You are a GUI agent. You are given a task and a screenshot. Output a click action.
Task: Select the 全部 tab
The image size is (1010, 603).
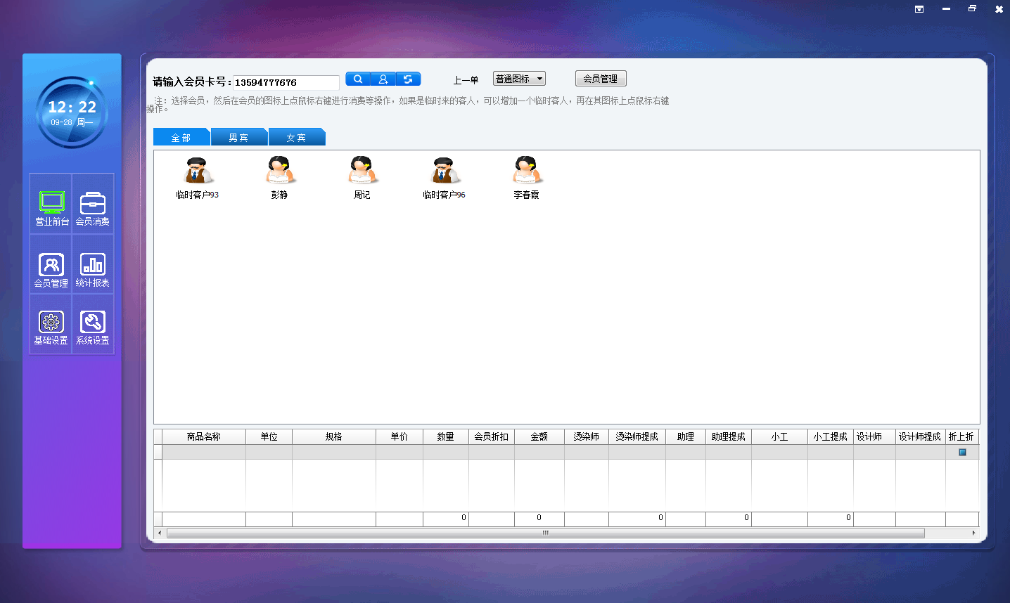[181, 138]
